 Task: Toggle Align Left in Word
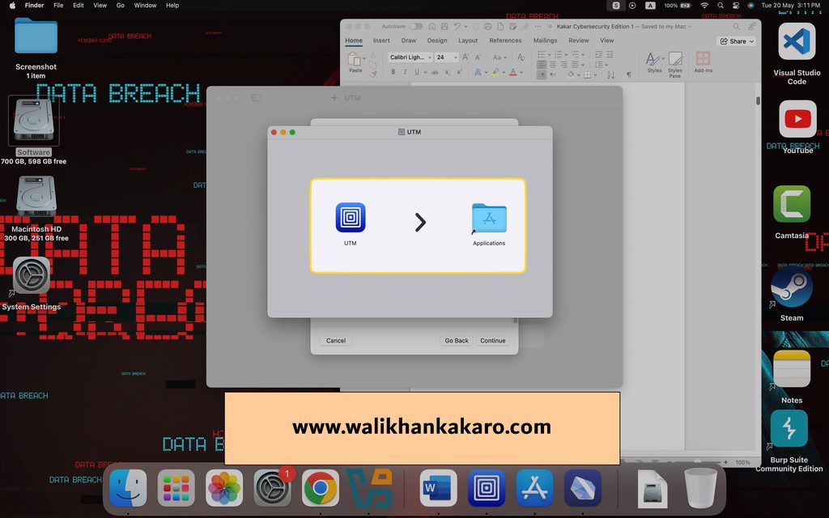(542, 65)
